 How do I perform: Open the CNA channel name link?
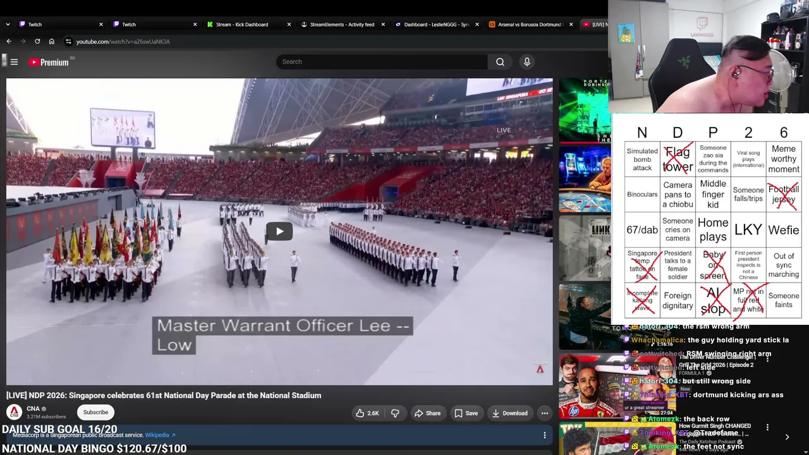(33, 409)
